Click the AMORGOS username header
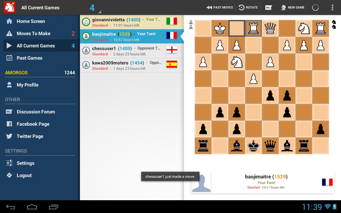 pyautogui.click(x=16, y=72)
